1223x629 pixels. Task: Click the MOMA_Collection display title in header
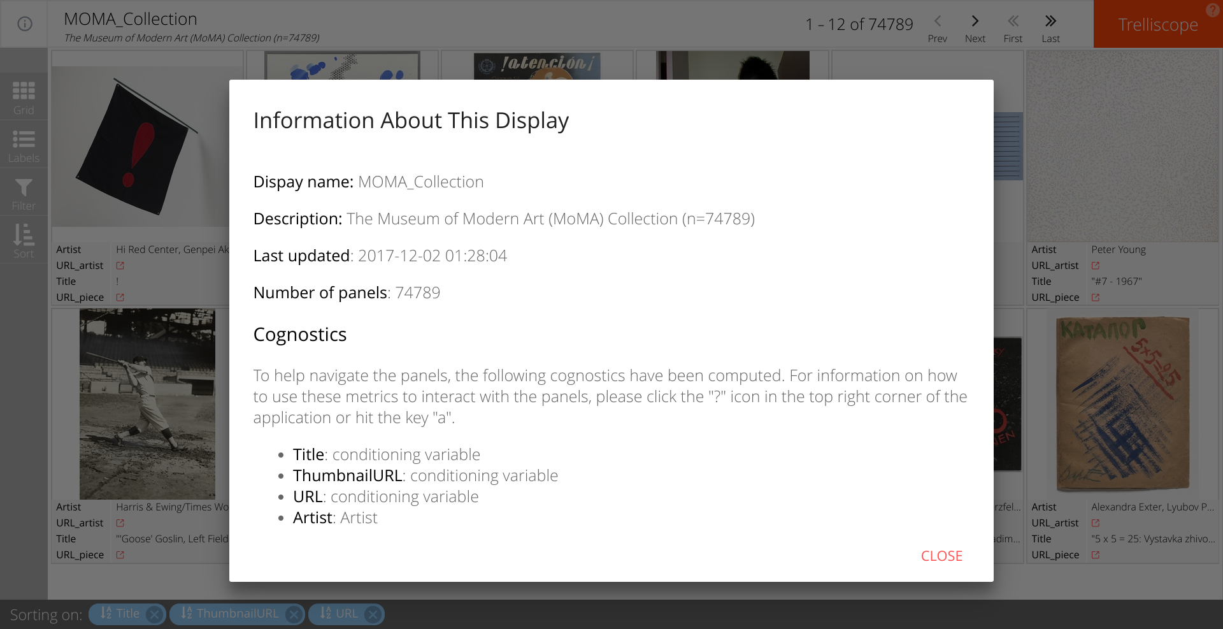131,19
